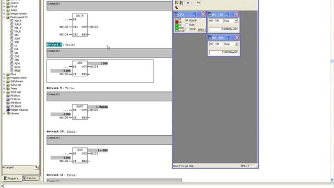Open SFC blocks item

click(x=16, y=107)
